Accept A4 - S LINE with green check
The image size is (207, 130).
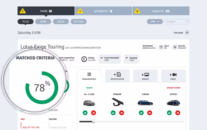point(85,113)
